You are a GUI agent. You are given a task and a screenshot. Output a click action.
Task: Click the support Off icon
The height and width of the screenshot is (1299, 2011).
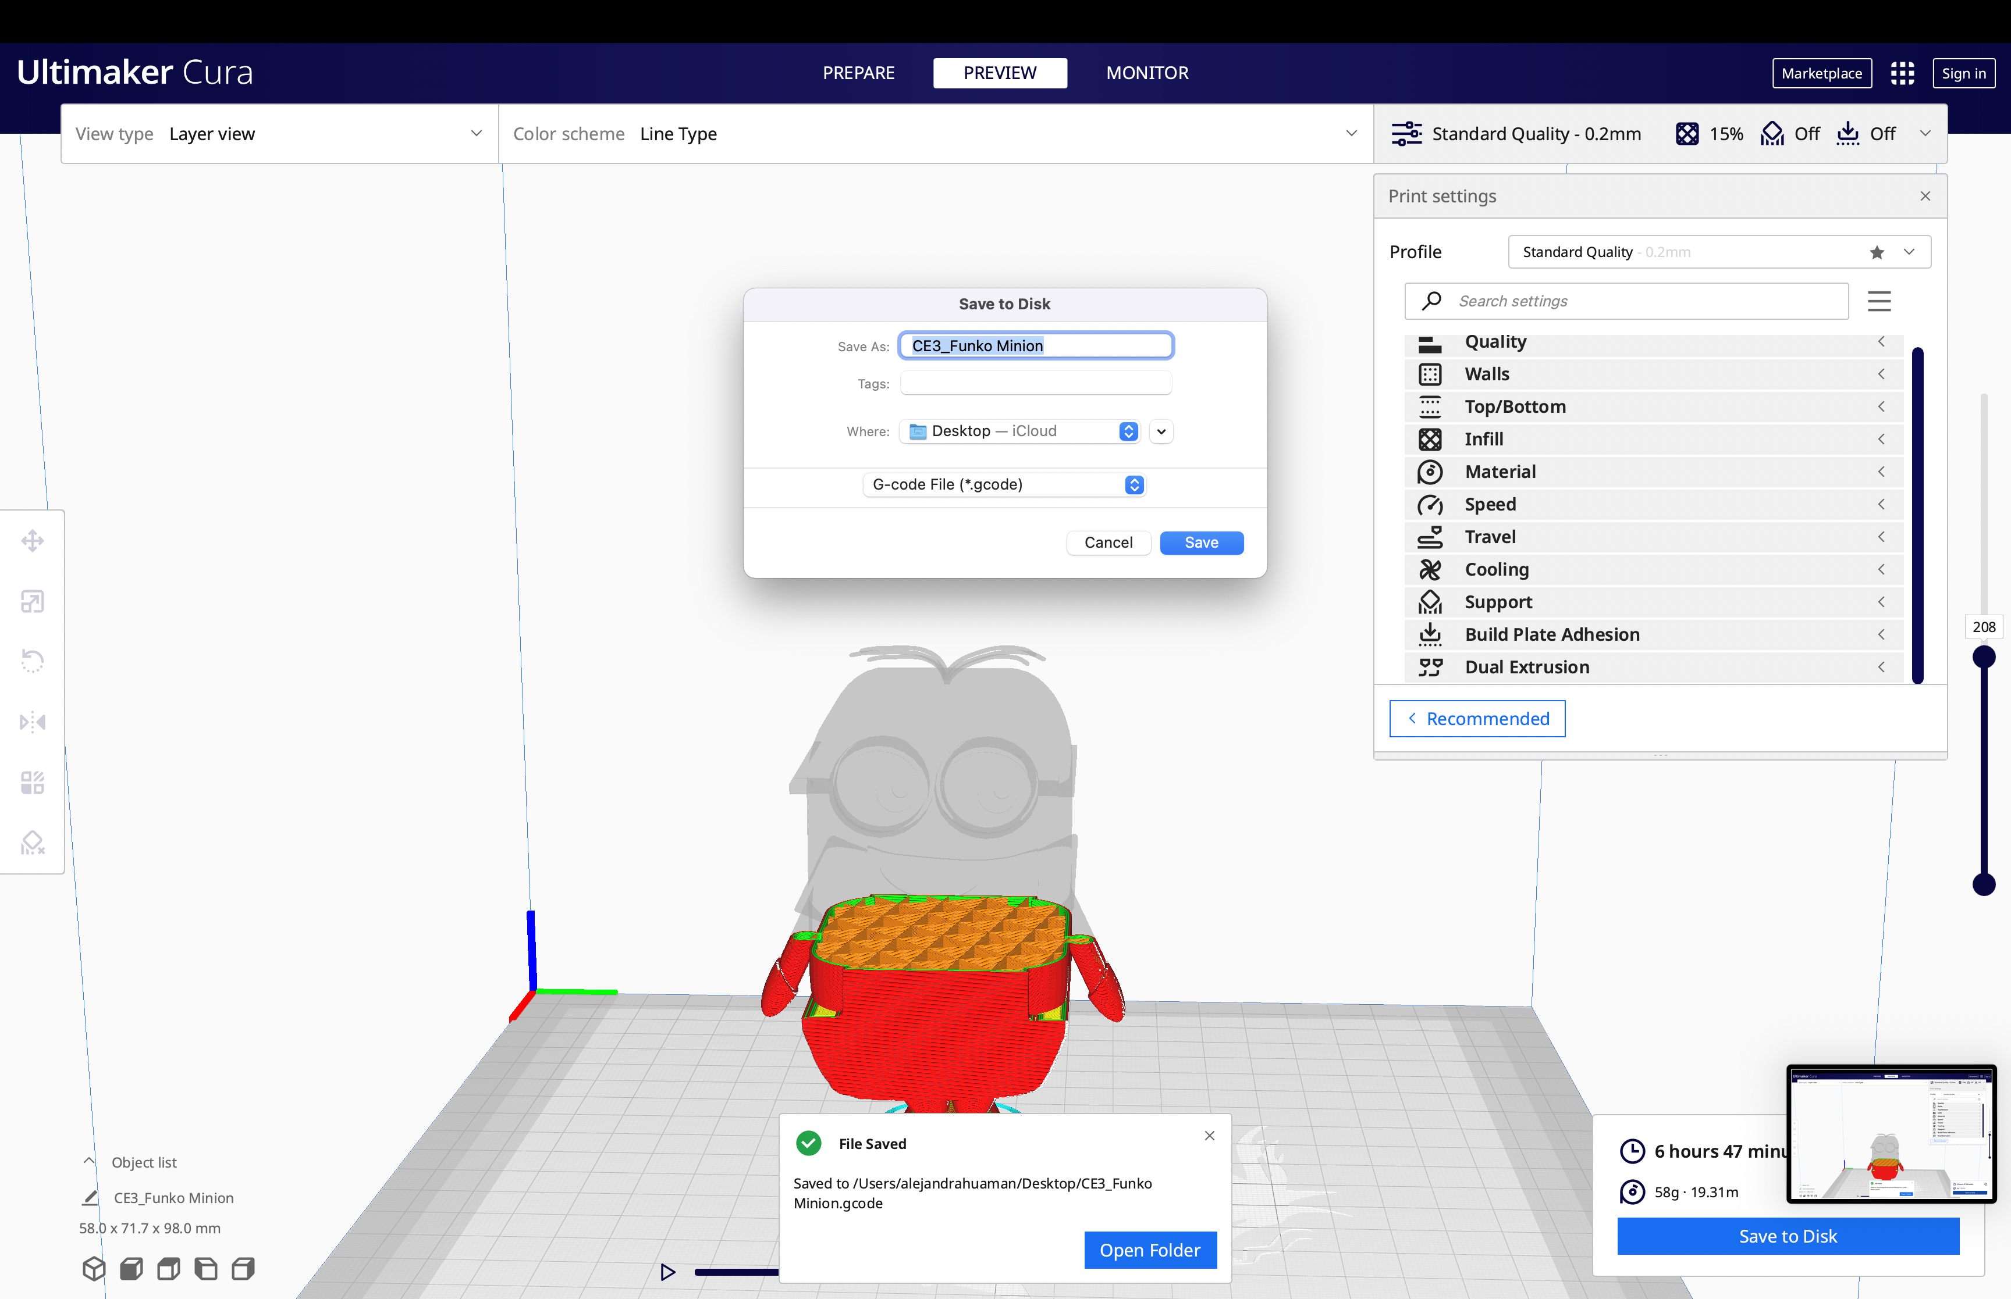tap(1772, 134)
